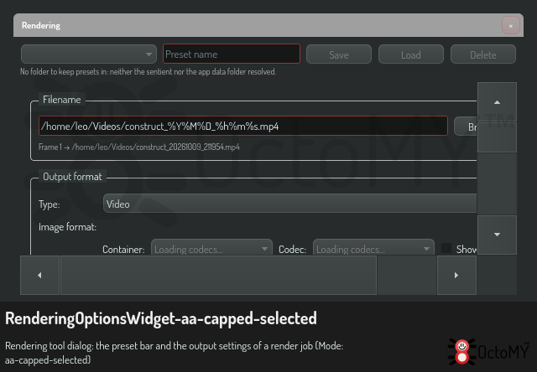Click the Filename path input field
Image resolution: width=537 pixels, height=372 pixels.
tap(243, 126)
